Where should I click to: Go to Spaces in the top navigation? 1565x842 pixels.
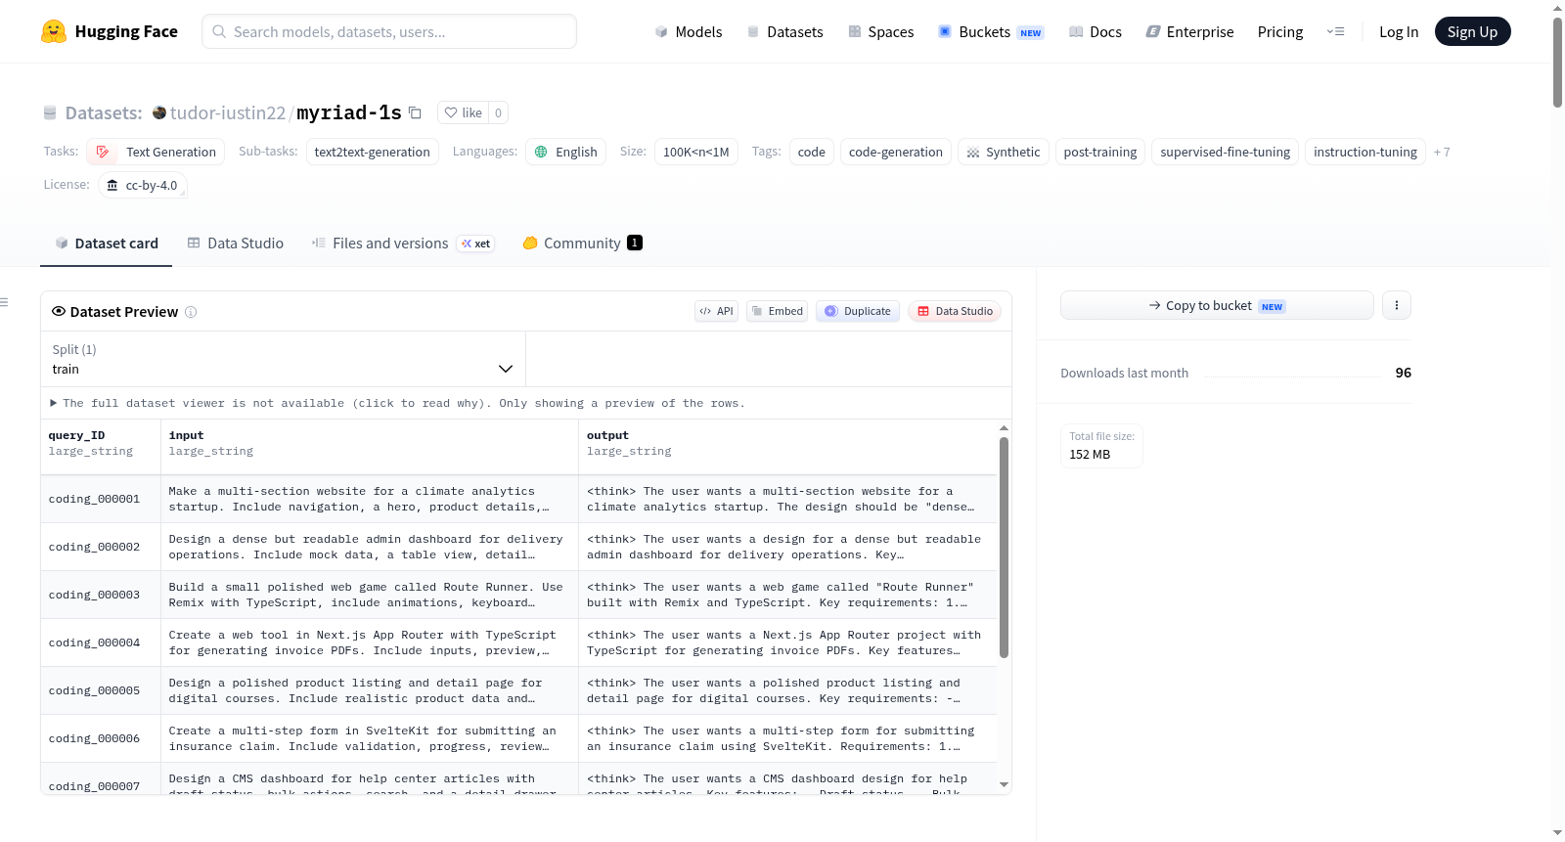pos(880,31)
